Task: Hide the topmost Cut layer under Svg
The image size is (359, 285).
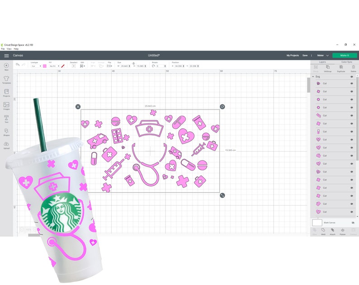Action: (x=352, y=84)
